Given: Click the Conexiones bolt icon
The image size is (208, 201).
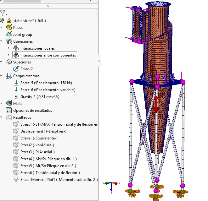Looking at the screenshot, I should pyautogui.click(x=9, y=41).
